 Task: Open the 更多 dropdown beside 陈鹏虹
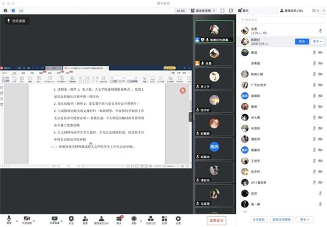[317, 41]
